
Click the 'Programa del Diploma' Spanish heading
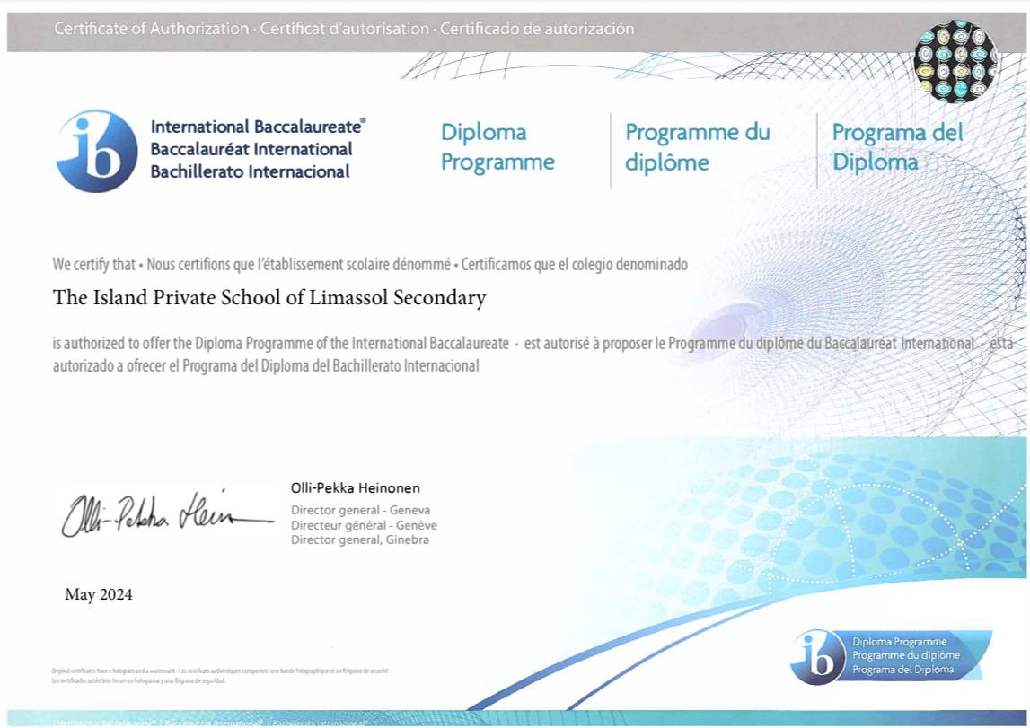coord(898,147)
